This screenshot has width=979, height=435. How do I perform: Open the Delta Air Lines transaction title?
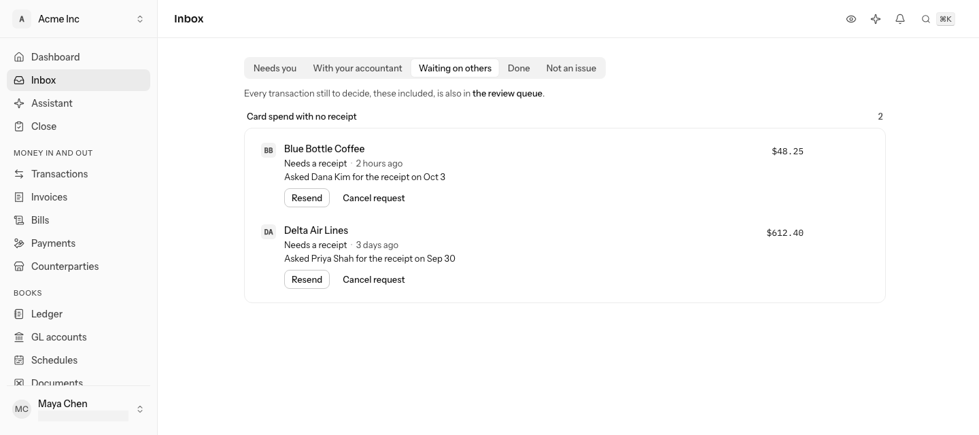pyautogui.click(x=316, y=230)
